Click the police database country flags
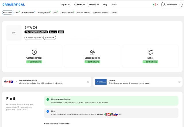Screen dimensions: 184x127 tap(111, 114)
